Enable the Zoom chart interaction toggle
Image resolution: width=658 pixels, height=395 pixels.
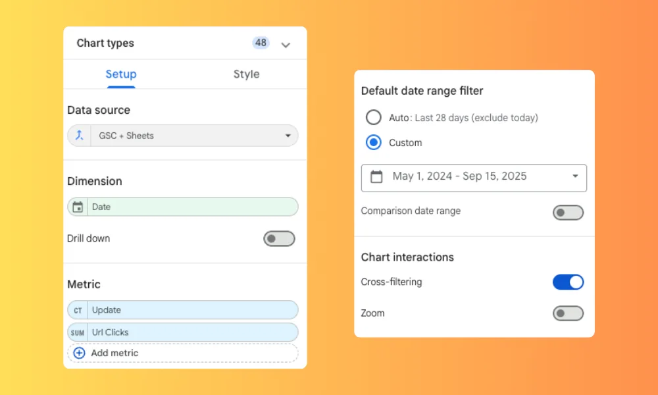click(568, 313)
